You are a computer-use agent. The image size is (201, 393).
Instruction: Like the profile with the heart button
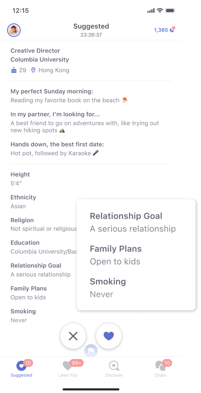(109, 336)
